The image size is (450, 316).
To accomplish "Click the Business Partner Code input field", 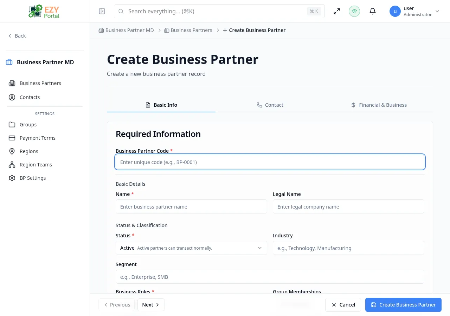I will pyautogui.click(x=270, y=162).
